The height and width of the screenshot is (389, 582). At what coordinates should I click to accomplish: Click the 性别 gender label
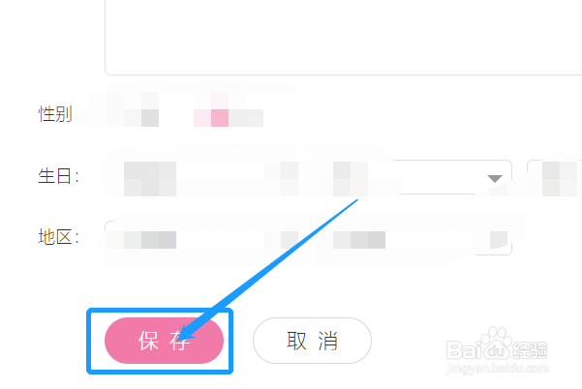55,114
